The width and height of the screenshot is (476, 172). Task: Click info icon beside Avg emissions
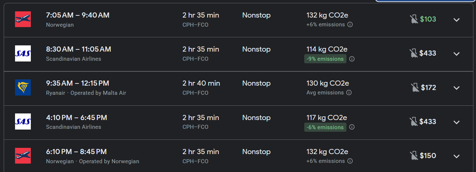point(349,93)
